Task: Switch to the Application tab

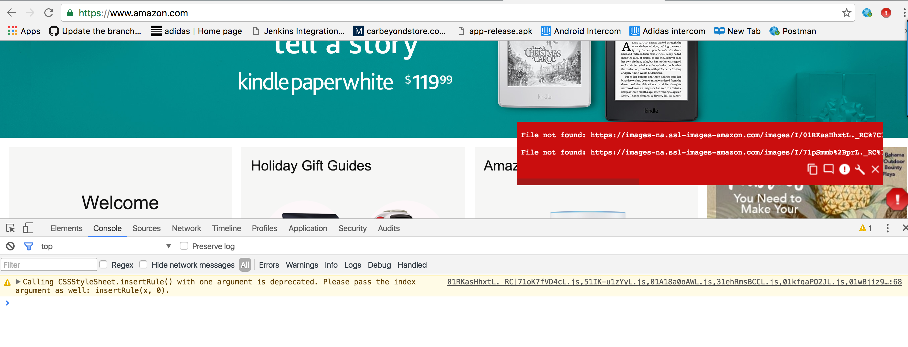Action: (x=308, y=228)
